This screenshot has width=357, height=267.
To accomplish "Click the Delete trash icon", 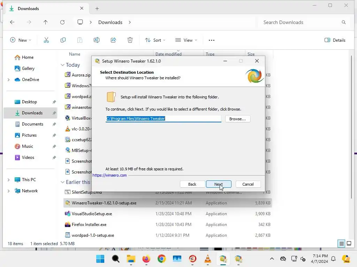I will click(x=130, y=40).
